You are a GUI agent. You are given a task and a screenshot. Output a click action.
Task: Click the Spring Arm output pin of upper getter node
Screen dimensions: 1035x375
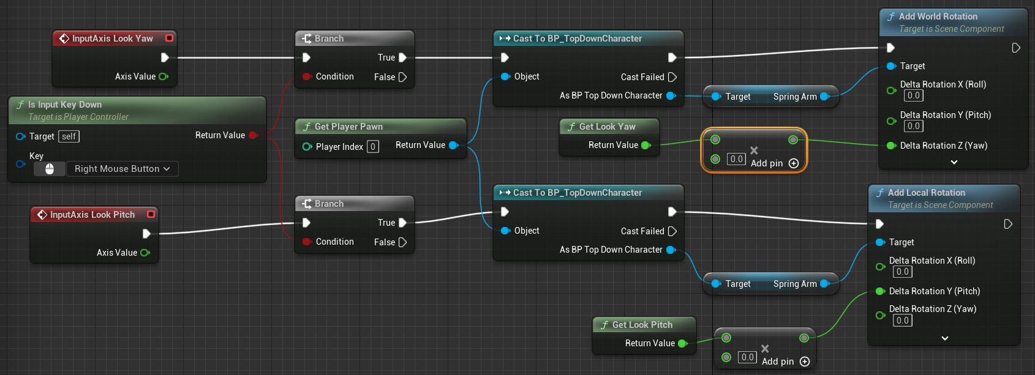click(824, 97)
